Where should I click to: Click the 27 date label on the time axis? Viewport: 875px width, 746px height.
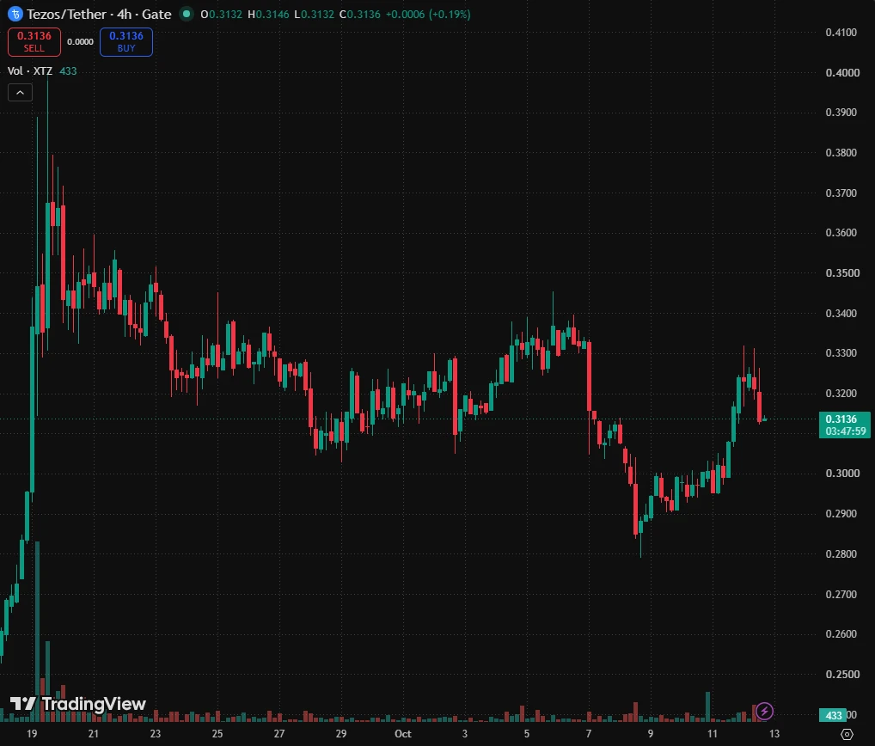(279, 734)
